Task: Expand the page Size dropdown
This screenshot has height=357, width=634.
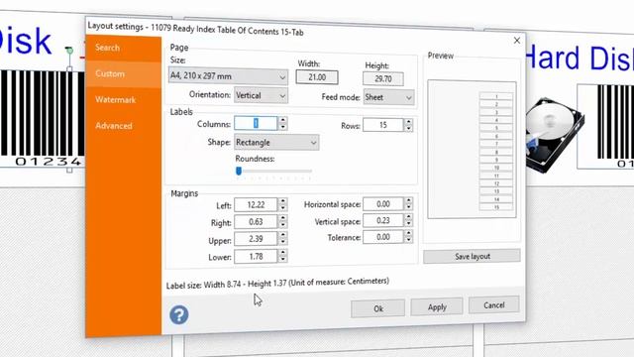Action: tap(228, 76)
